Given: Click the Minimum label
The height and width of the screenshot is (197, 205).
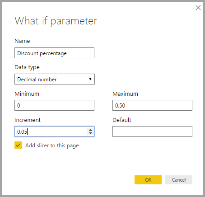Looking at the screenshot, I should (x=27, y=94).
